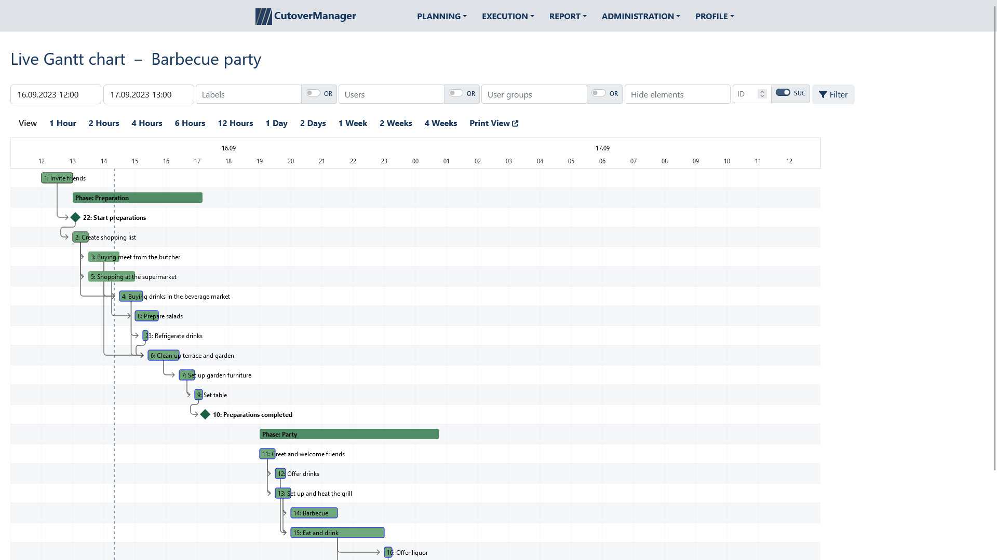Click the CutoverManager logo icon
Viewport: 997px width, 560px height.
264,16
